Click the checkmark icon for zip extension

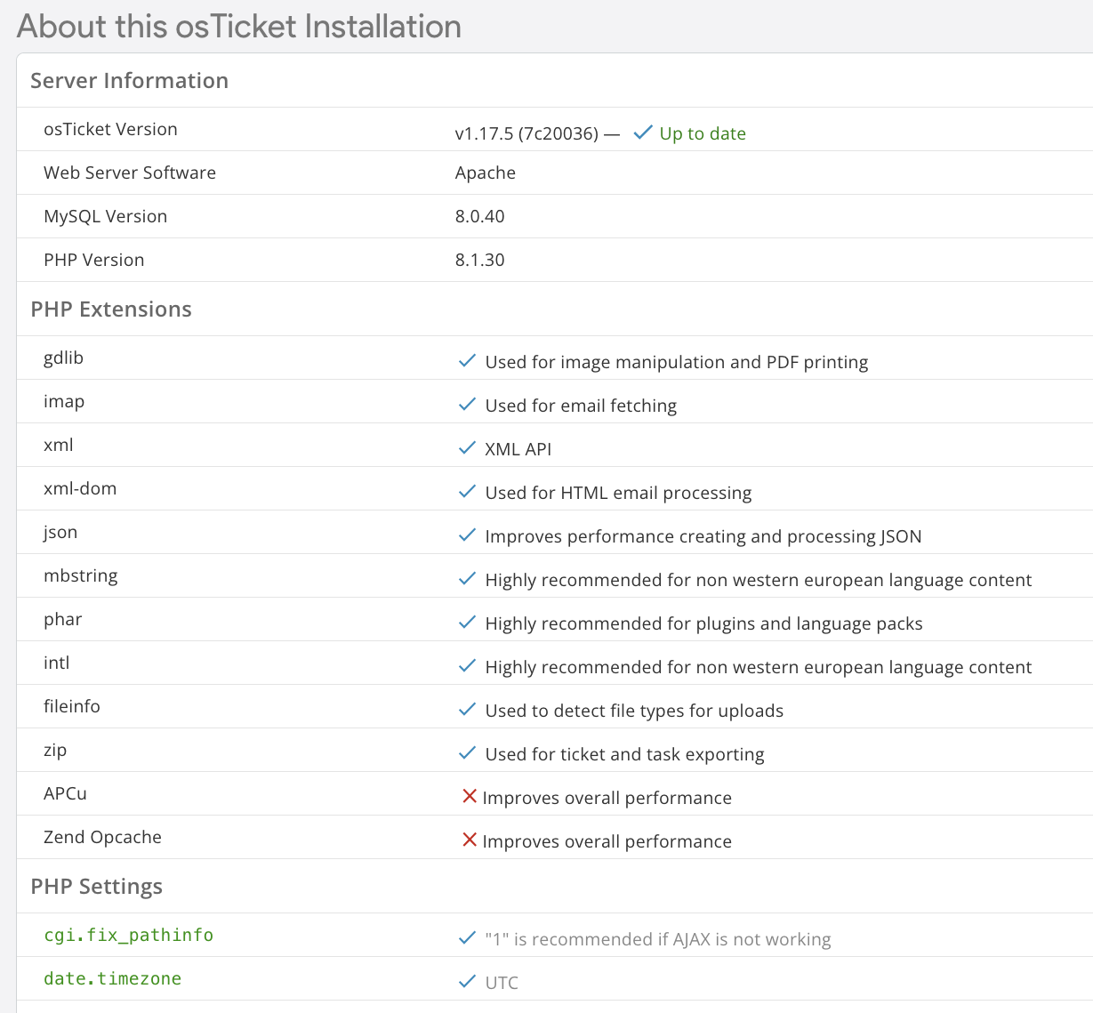[467, 753]
